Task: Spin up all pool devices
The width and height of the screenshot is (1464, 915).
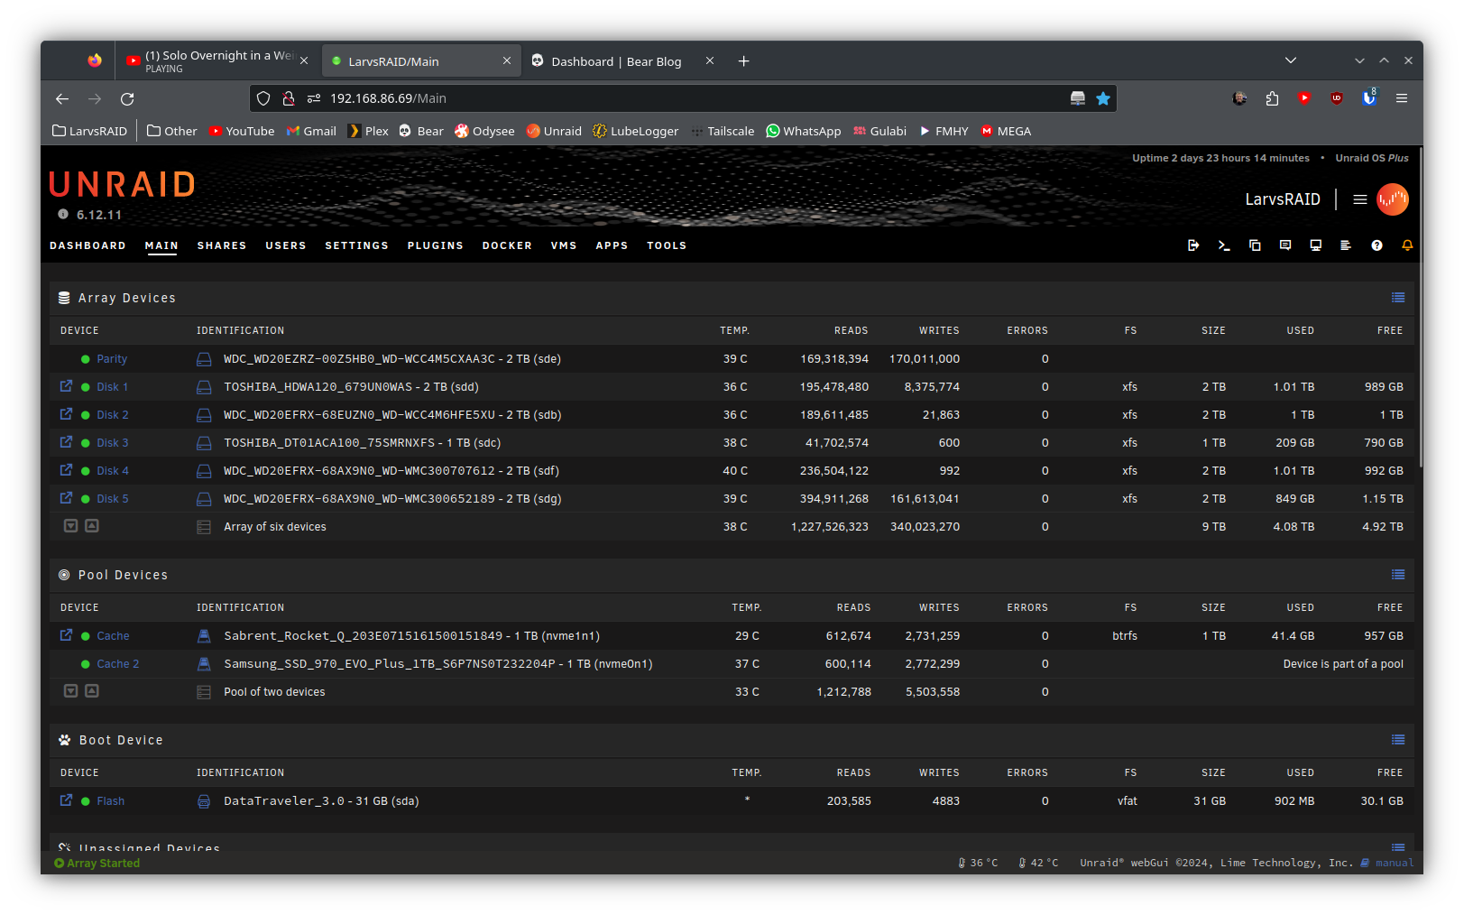Action: 92,691
